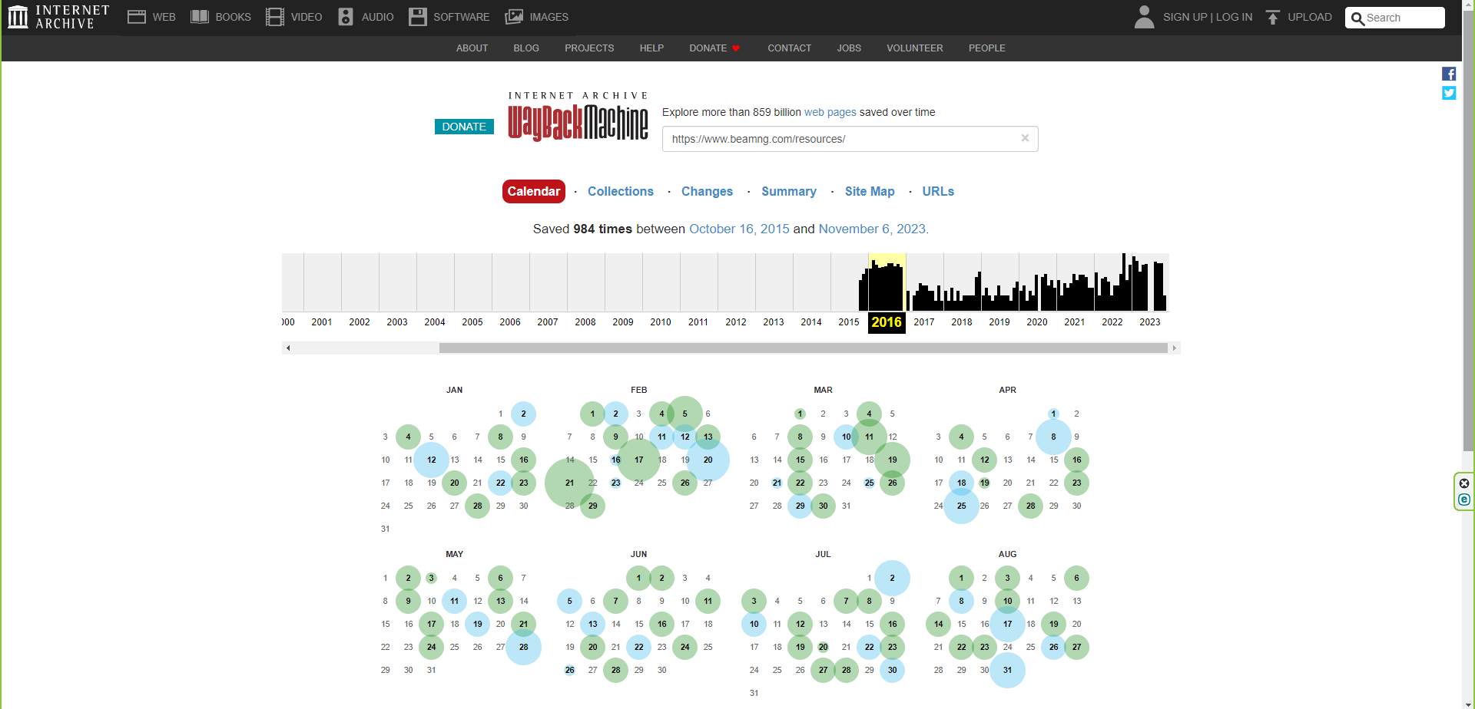This screenshot has width=1475, height=709.
Task: Open the VOLUNTEER menu item
Action: pos(914,48)
